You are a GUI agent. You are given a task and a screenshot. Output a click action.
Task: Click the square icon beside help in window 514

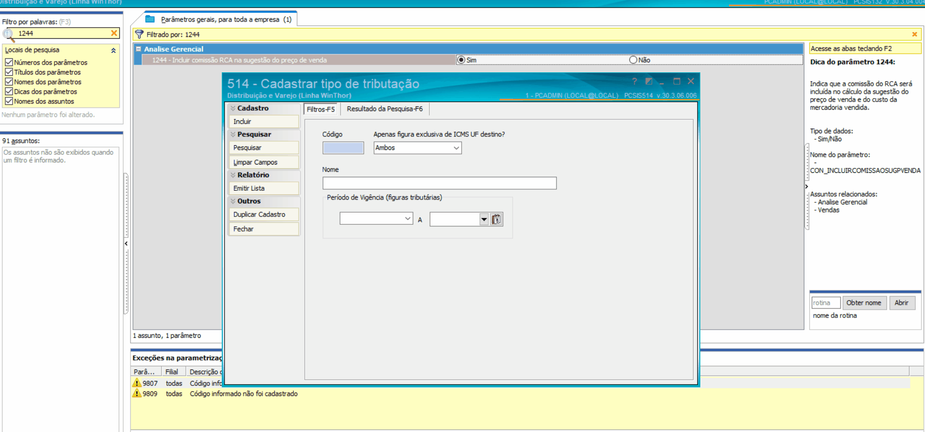click(x=649, y=81)
